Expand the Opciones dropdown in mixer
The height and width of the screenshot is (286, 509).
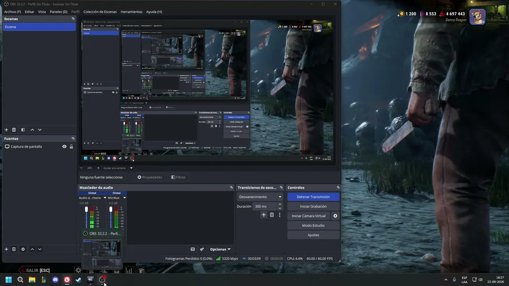click(220, 249)
